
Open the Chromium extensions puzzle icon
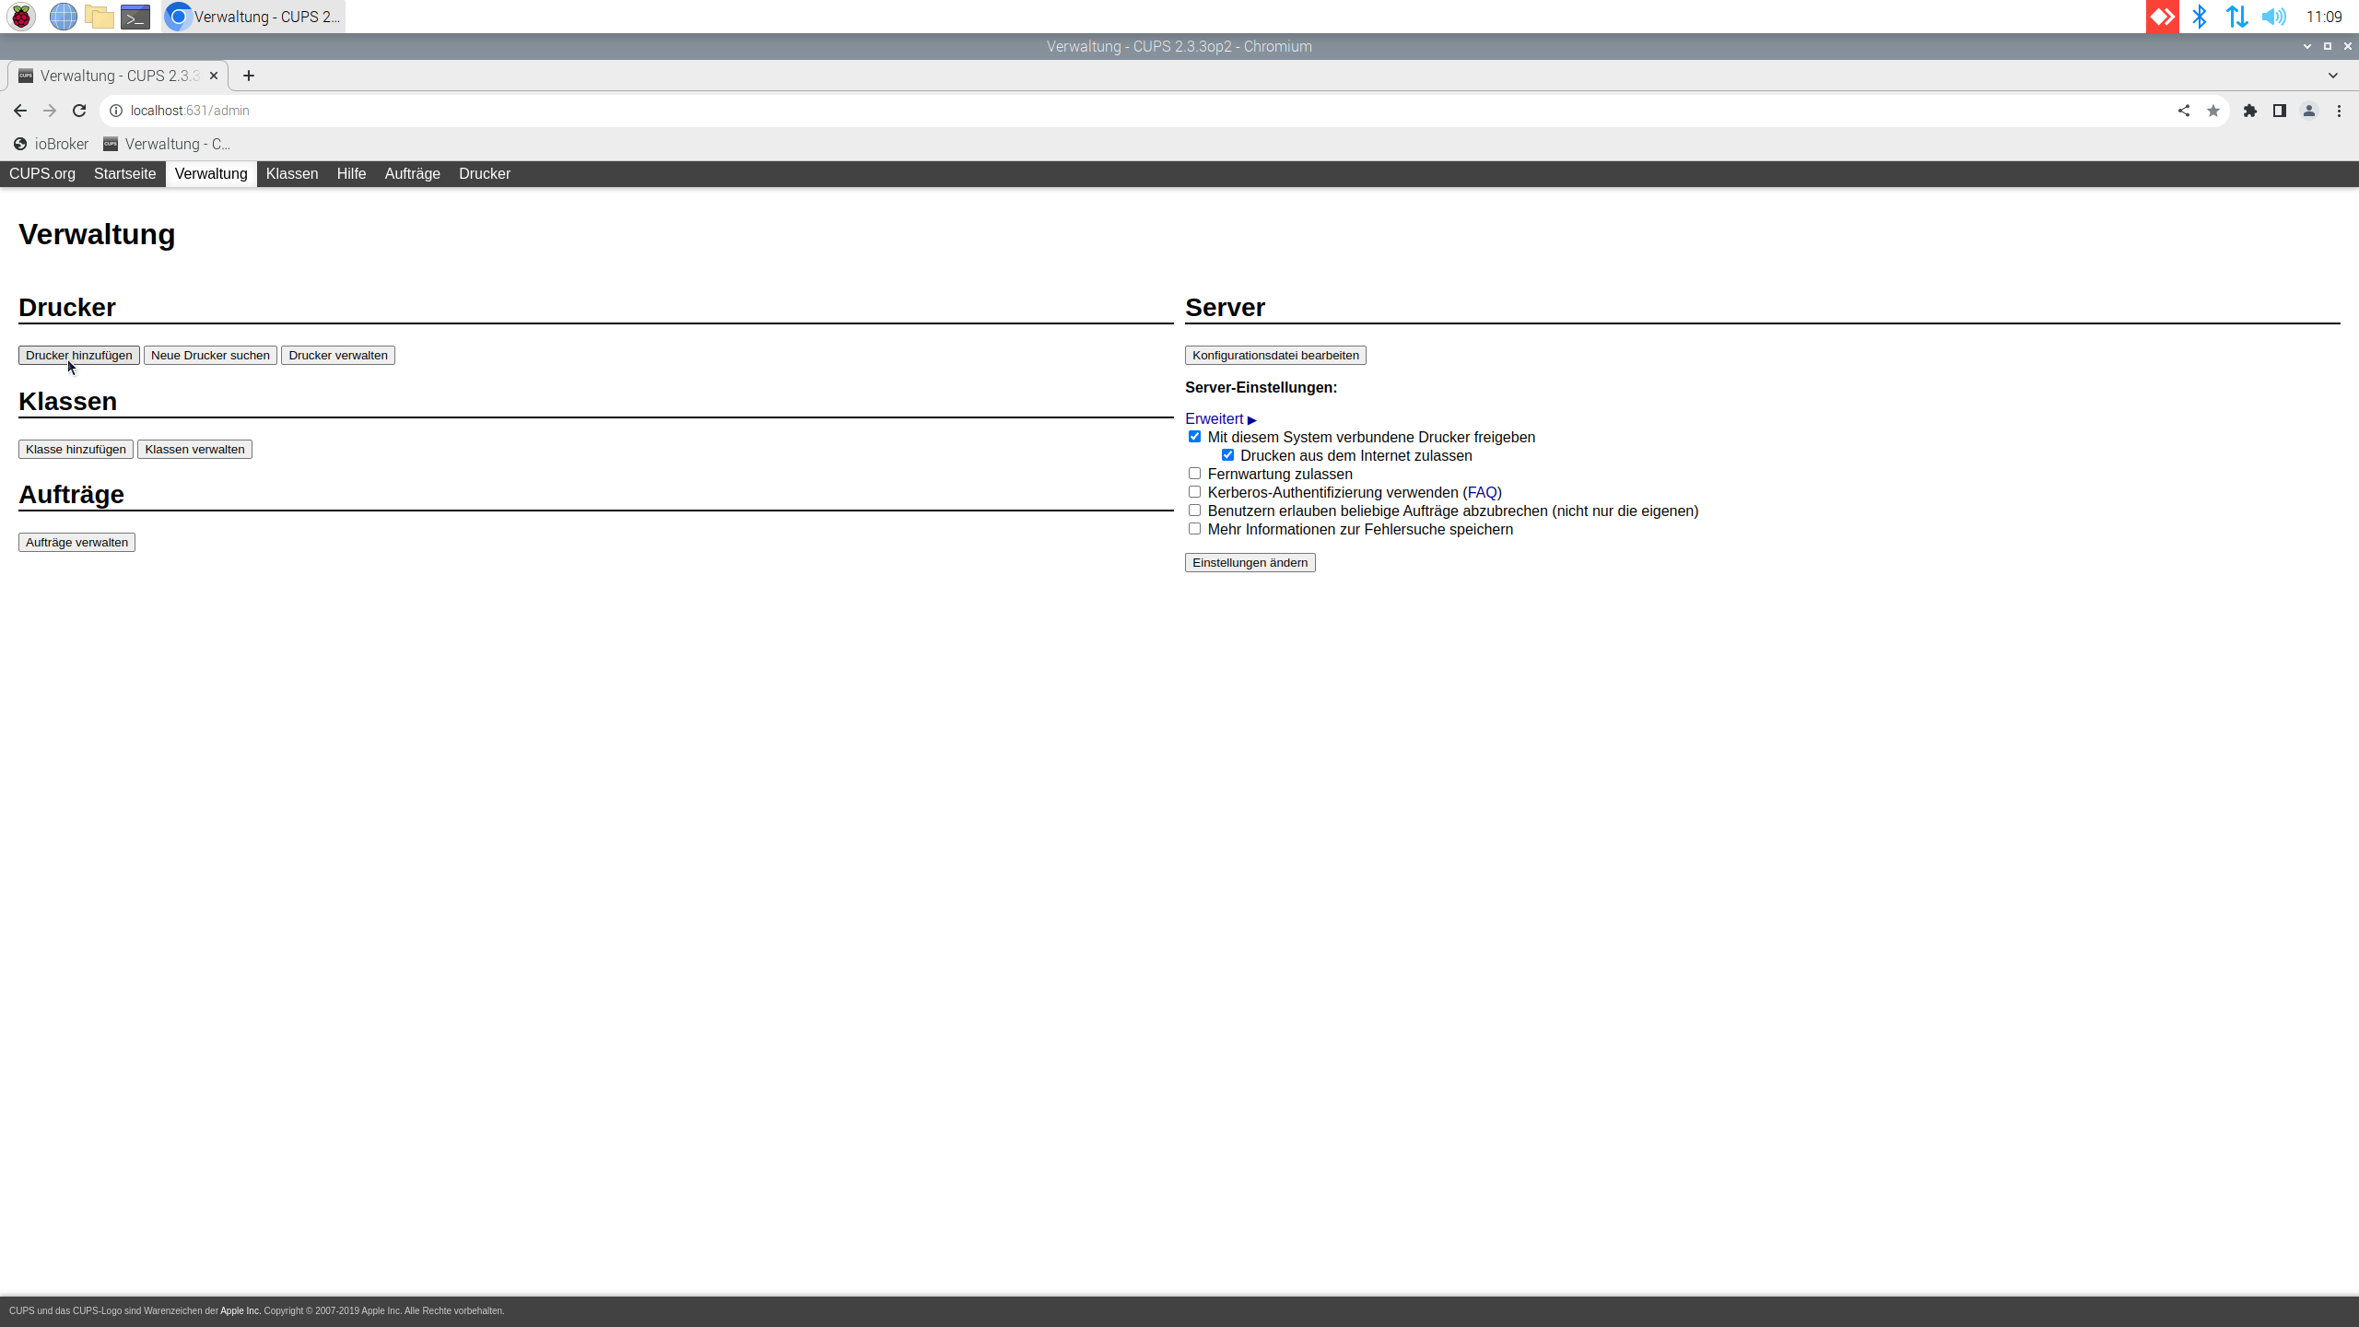2250,111
